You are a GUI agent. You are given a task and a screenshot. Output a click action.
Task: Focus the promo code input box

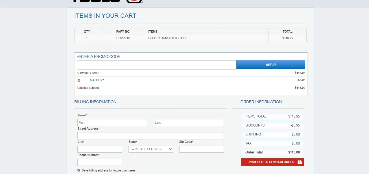point(156,65)
